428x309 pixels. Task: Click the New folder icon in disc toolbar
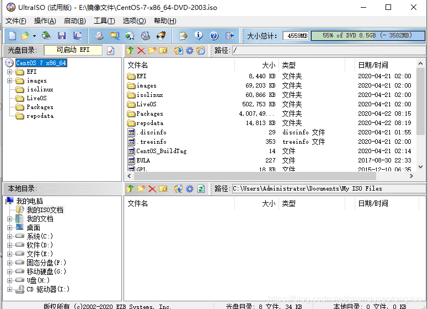pyautogui.click(x=152, y=51)
